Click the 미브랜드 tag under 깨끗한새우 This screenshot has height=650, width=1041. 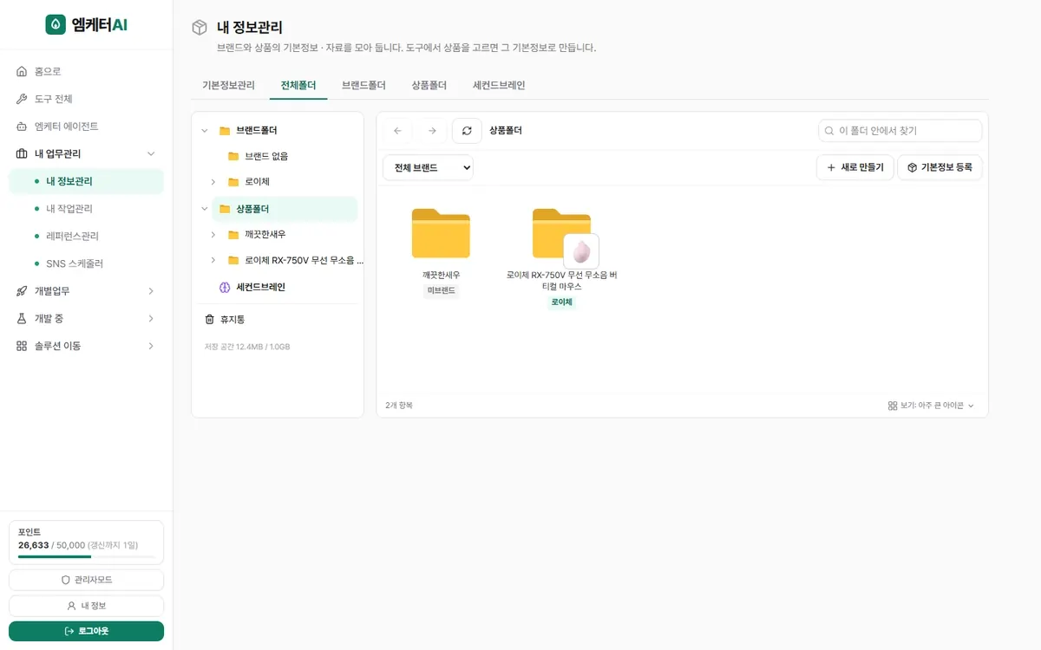click(442, 291)
